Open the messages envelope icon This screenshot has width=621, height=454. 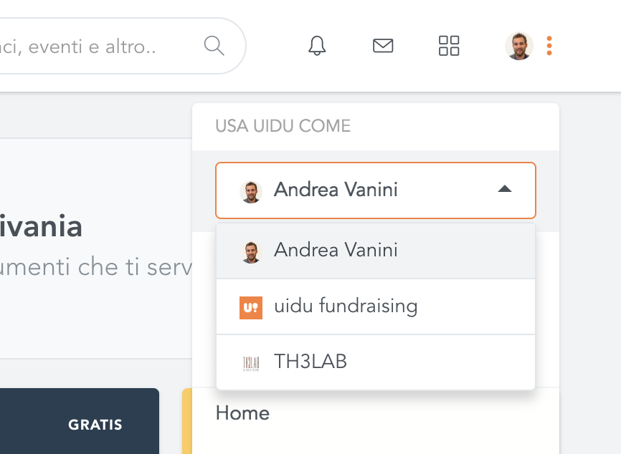pyautogui.click(x=383, y=46)
